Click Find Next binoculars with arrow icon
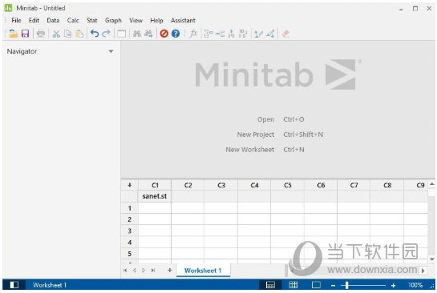Screen dimensions: 437x293 (148, 34)
